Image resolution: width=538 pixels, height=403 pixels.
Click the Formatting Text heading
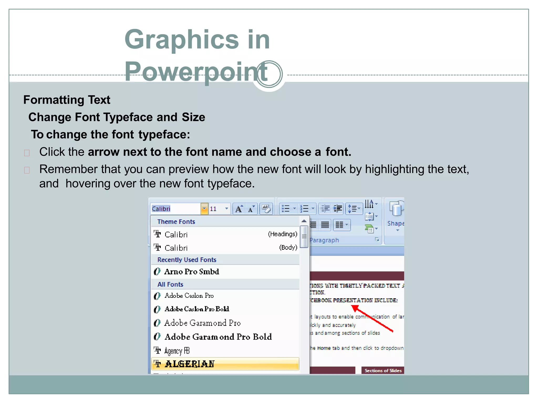(x=67, y=100)
